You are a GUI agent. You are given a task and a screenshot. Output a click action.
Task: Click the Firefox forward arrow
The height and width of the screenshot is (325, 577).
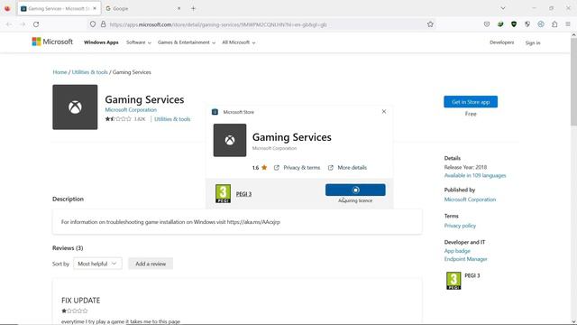point(23,24)
